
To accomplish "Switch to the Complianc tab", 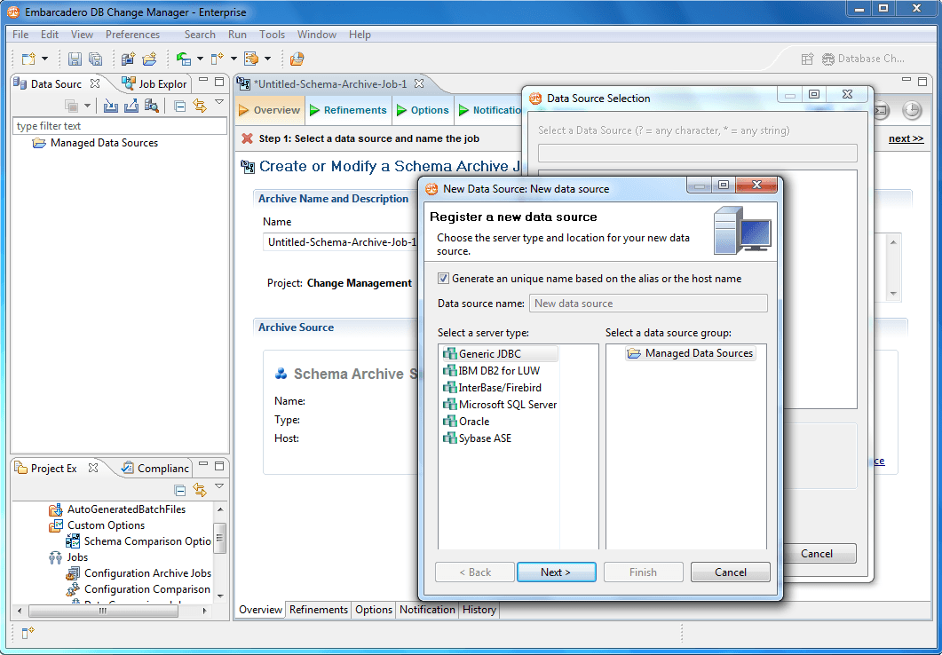I will tap(155, 469).
